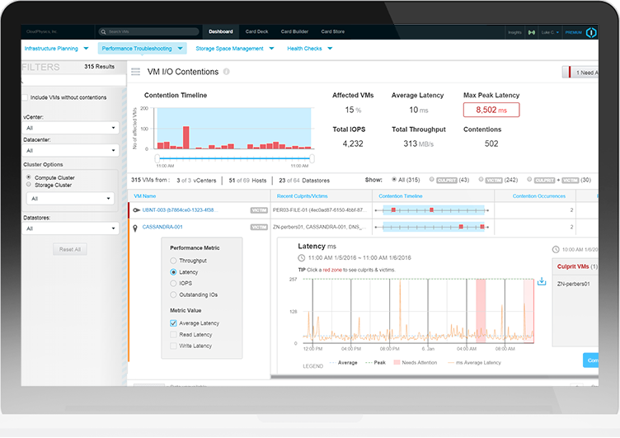Click the pin icon beside CASSANDRA-001
620x438 pixels.
coord(134,226)
